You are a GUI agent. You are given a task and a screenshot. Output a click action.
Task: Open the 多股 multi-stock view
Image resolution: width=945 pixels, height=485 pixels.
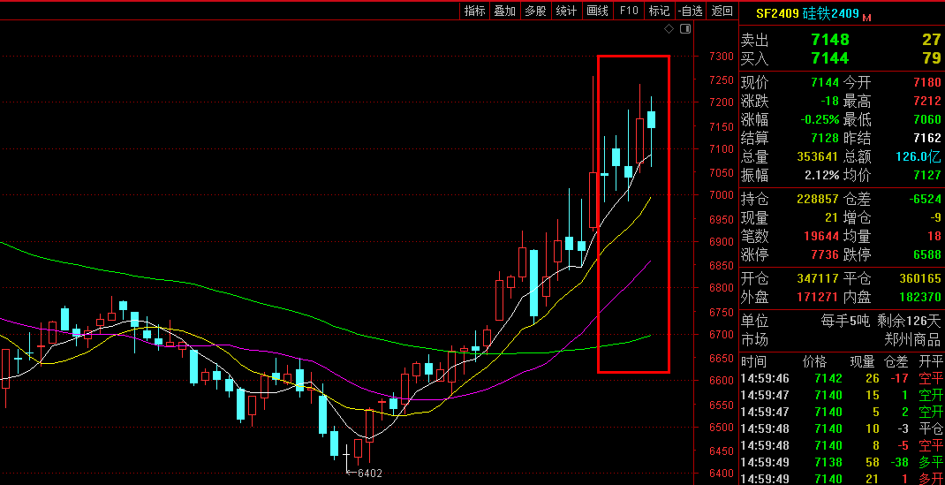tap(535, 11)
